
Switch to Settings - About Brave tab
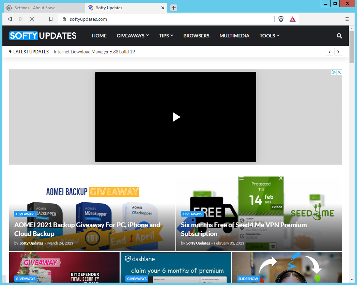tap(44, 8)
